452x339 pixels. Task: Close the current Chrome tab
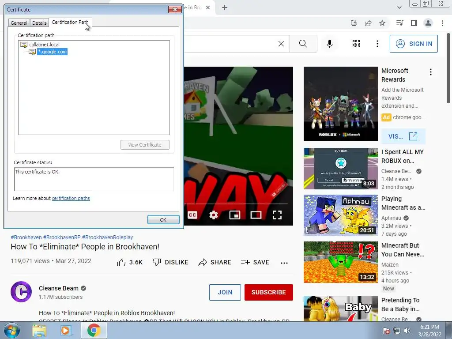208,8
